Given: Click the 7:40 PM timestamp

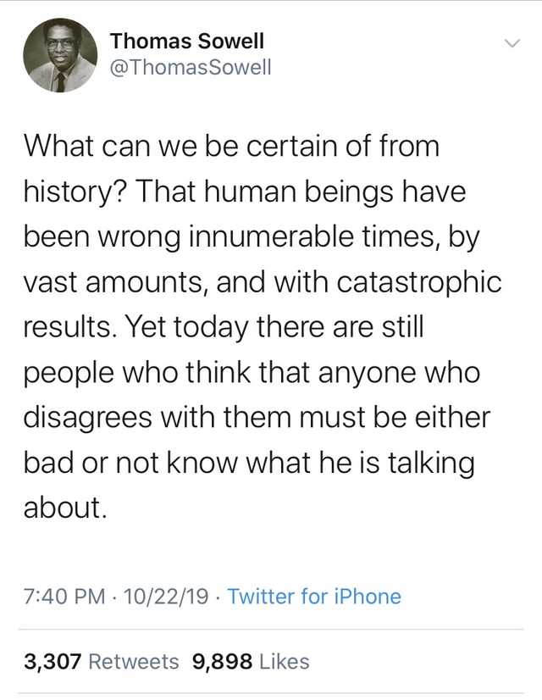Looking at the screenshot, I should [65, 597].
